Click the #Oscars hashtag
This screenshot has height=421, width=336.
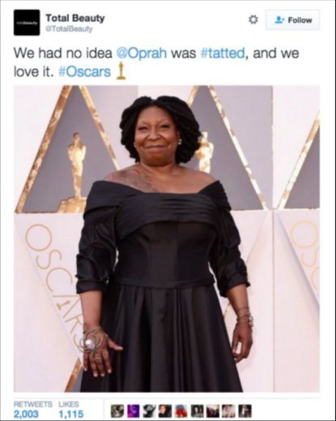point(84,71)
